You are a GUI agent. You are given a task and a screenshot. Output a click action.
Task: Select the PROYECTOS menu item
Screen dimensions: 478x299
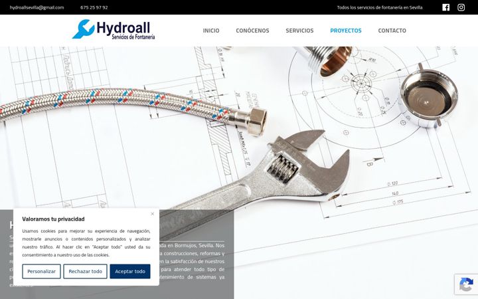point(346,31)
